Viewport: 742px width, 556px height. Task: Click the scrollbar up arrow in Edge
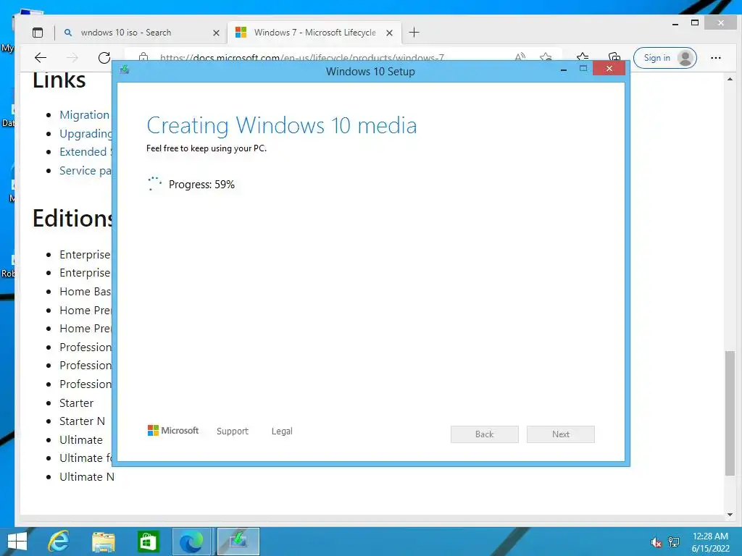tap(730, 79)
